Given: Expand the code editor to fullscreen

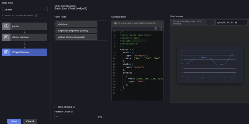Looking at the screenshot, I should click(x=161, y=29).
